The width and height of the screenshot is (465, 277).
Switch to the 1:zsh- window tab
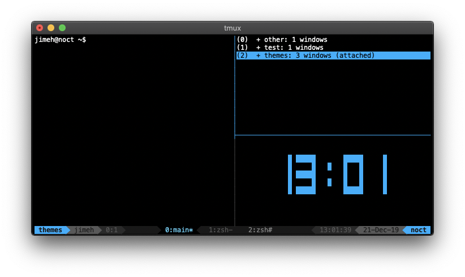pos(221,230)
